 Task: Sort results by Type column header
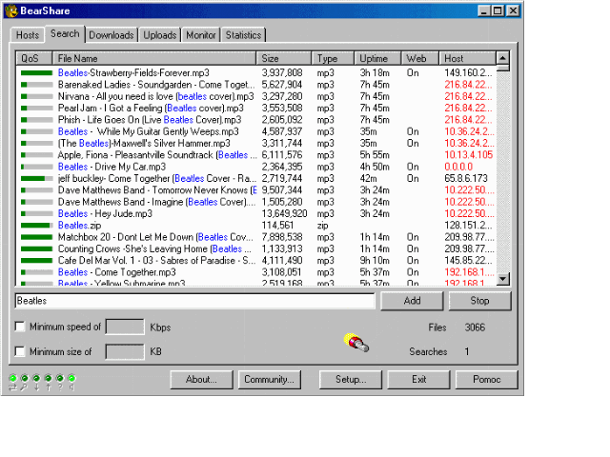(333, 58)
